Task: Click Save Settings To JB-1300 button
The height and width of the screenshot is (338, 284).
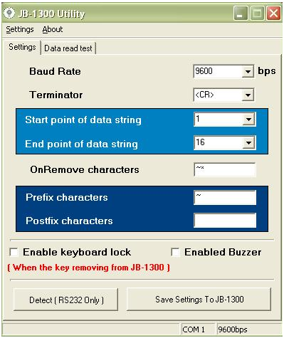Action: point(199,299)
